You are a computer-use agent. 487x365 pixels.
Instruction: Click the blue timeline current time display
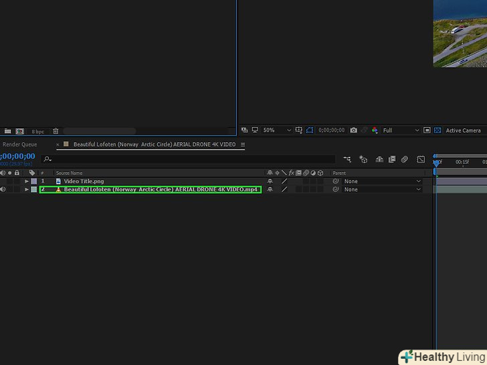[x=17, y=156]
